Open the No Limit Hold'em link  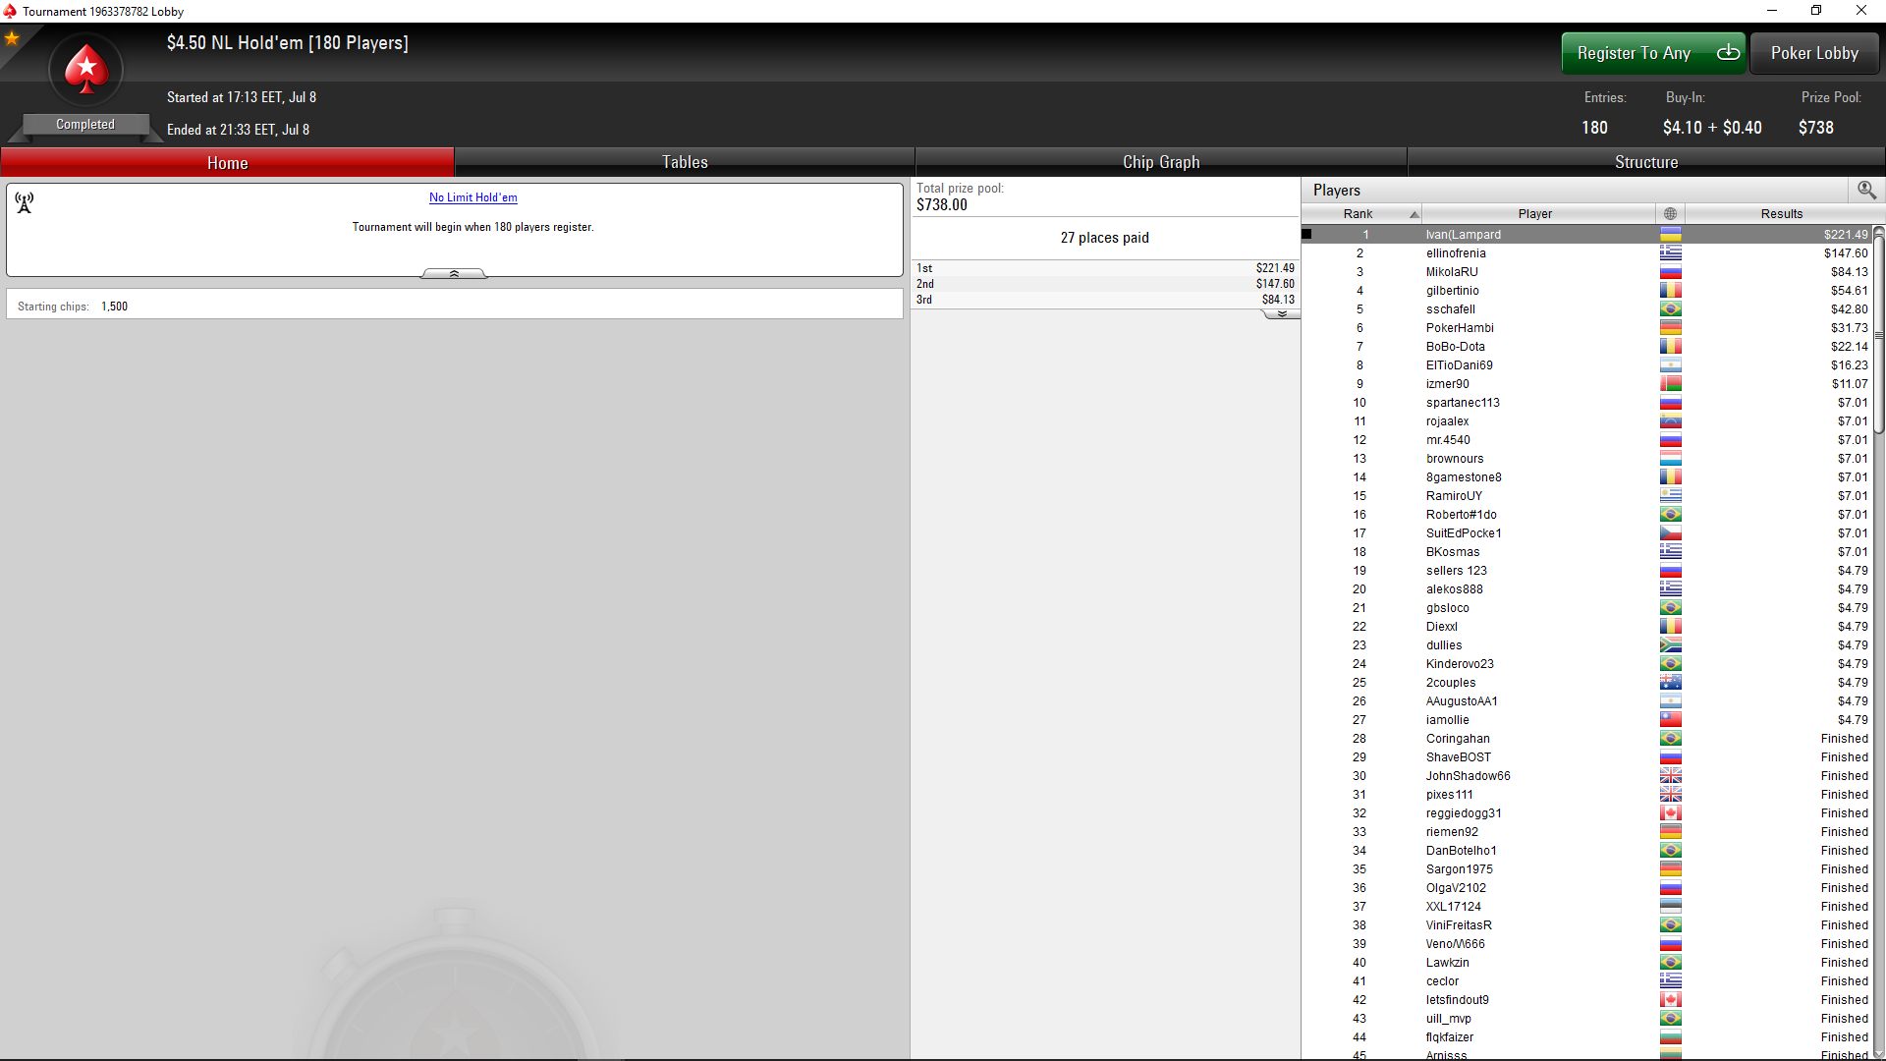pos(472,197)
